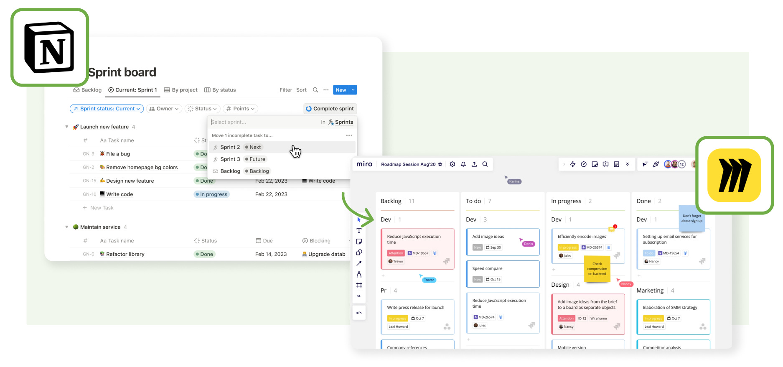
Task: Open Miro board settings gear
Action: click(x=452, y=164)
